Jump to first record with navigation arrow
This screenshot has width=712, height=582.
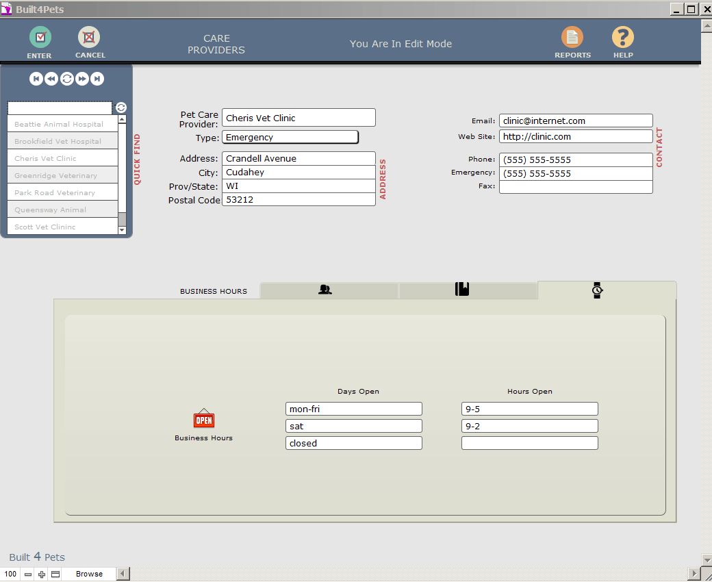36,79
